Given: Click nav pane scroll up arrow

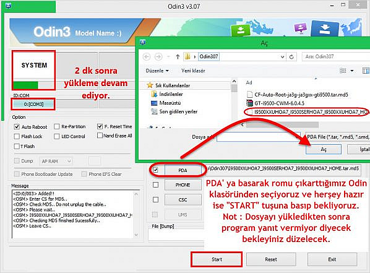Looking at the screenshot, I should (x=234, y=82).
